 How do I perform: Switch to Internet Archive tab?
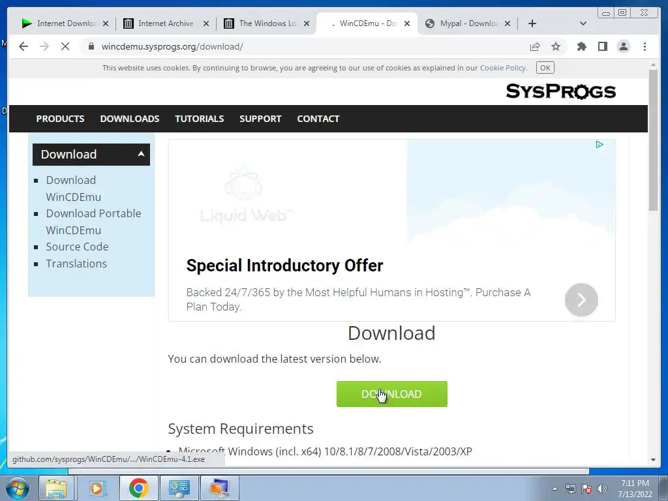165,23
